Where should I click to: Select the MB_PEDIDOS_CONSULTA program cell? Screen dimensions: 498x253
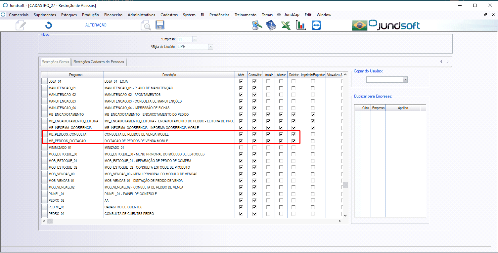coord(76,134)
